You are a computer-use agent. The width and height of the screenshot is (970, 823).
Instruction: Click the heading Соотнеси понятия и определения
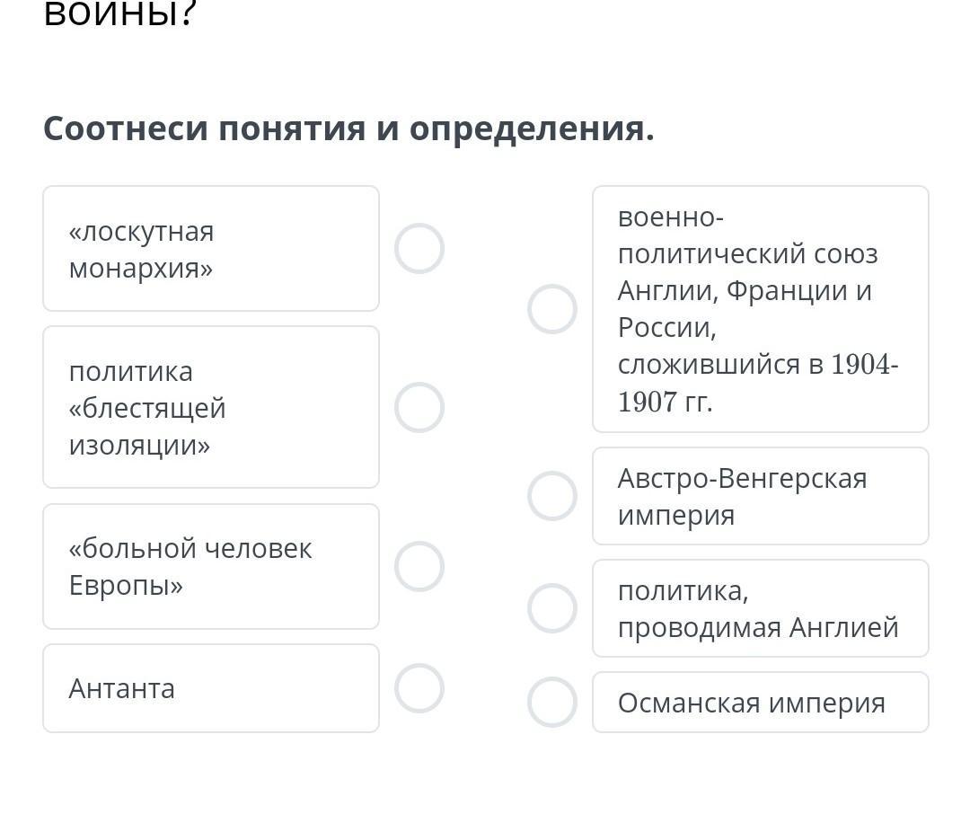pos(348,128)
